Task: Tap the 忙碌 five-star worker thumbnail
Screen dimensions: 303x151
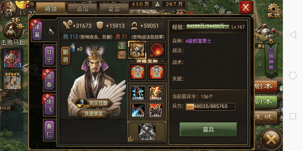Action: point(12,81)
